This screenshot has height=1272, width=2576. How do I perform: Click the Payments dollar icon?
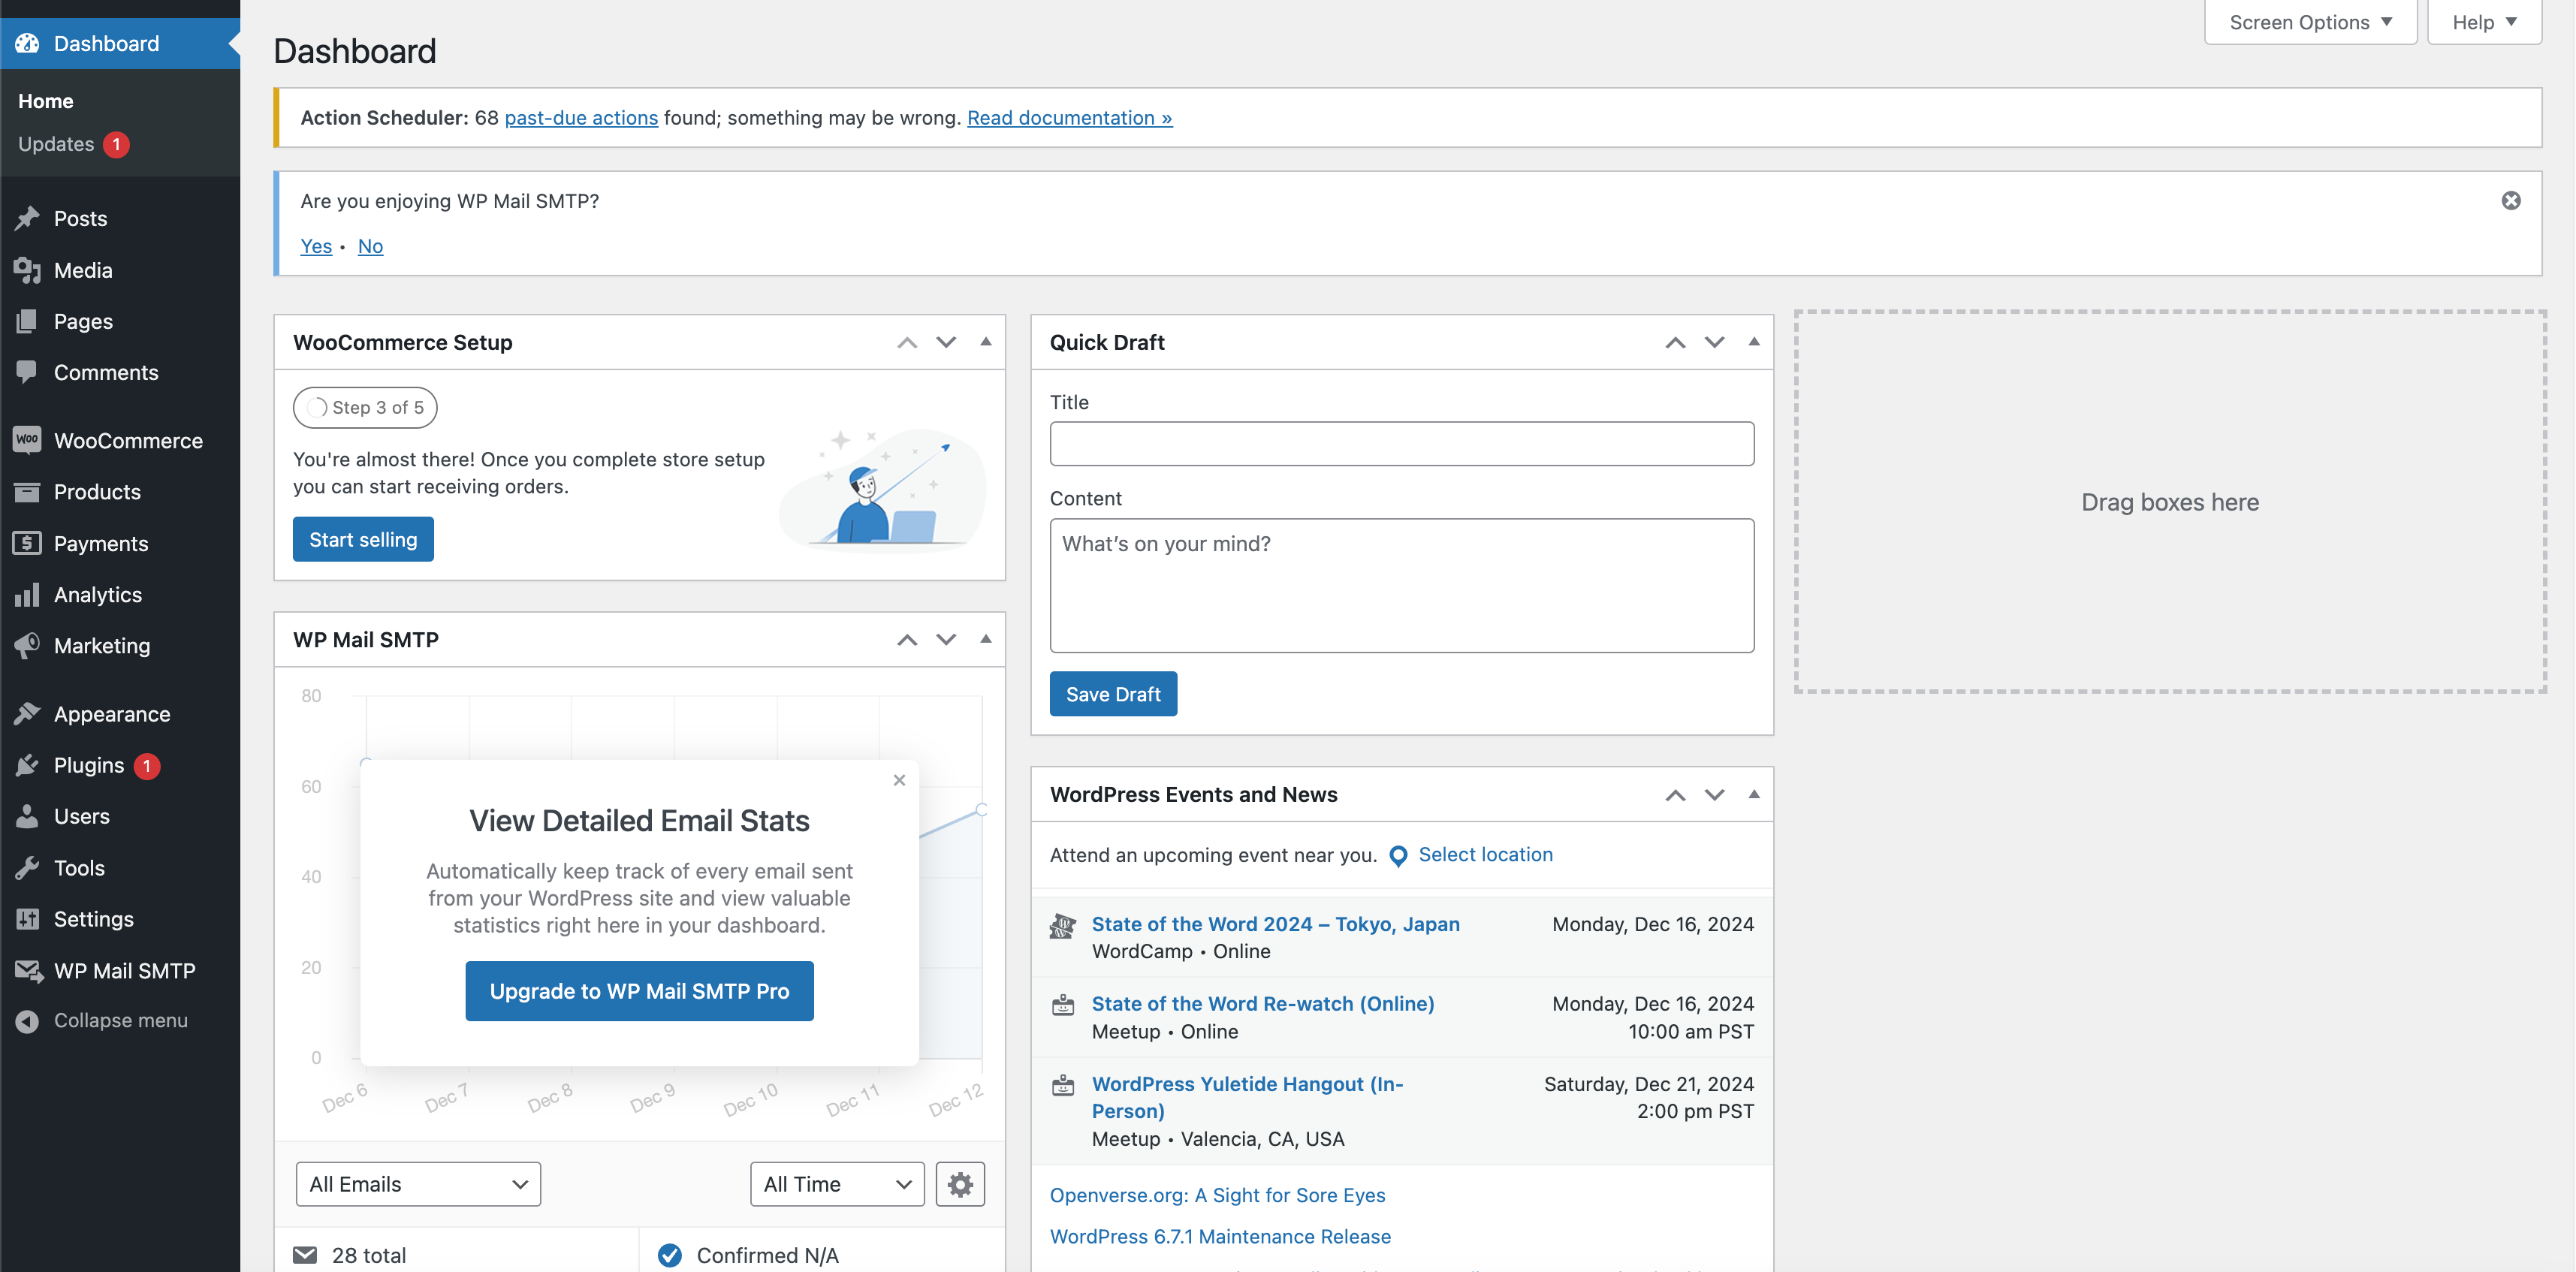[27, 543]
